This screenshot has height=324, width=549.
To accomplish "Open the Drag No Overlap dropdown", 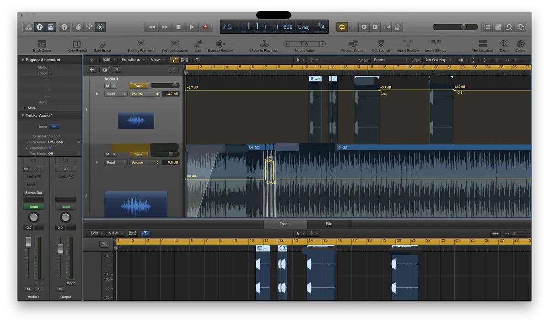I will tap(438, 60).
